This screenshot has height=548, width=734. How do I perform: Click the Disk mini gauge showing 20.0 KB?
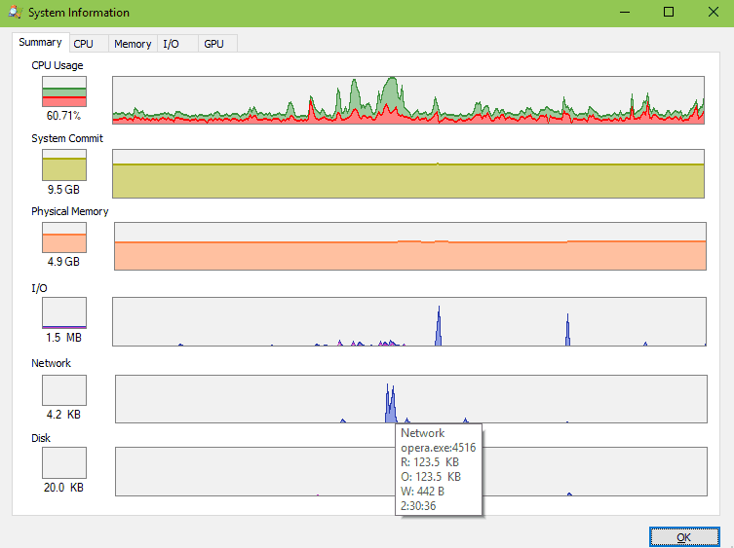64,463
